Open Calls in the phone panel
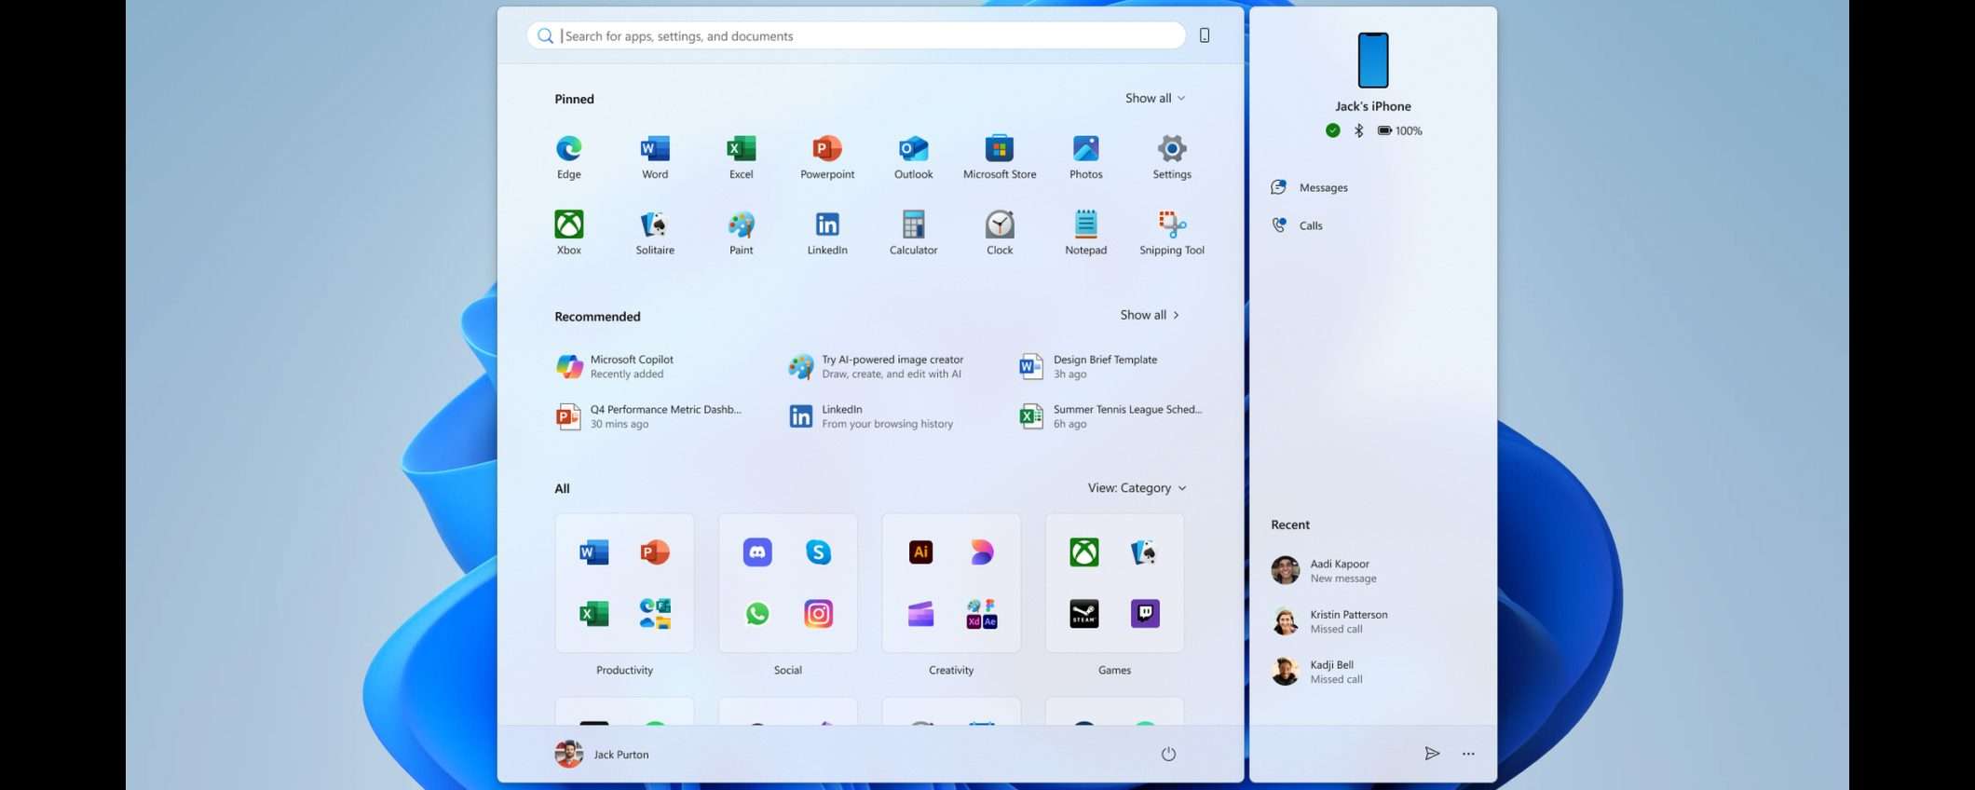The width and height of the screenshot is (1975, 790). pos(1310,225)
